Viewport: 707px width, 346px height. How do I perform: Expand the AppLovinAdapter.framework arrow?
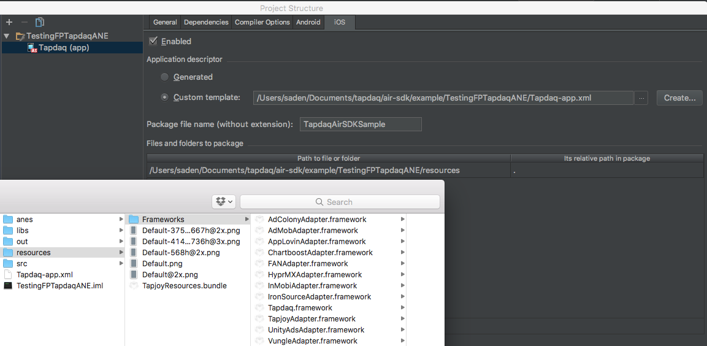point(403,242)
